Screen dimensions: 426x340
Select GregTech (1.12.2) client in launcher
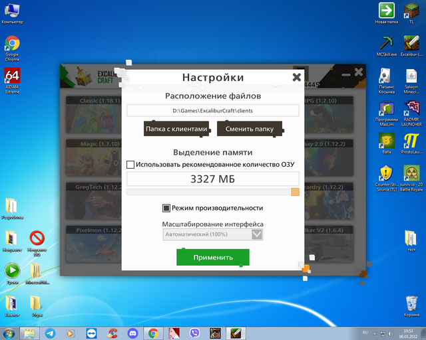[94, 201]
